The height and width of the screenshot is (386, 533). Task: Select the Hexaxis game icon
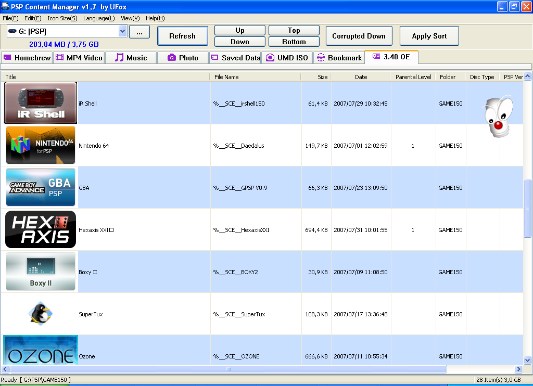tap(41, 229)
